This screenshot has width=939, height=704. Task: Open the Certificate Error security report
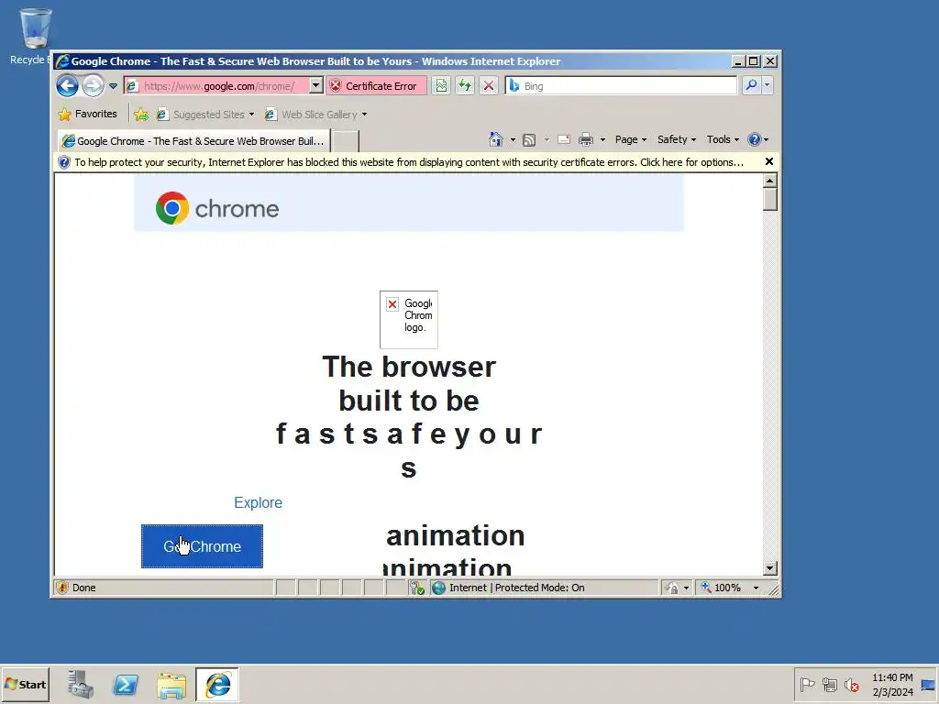click(x=376, y=85)
